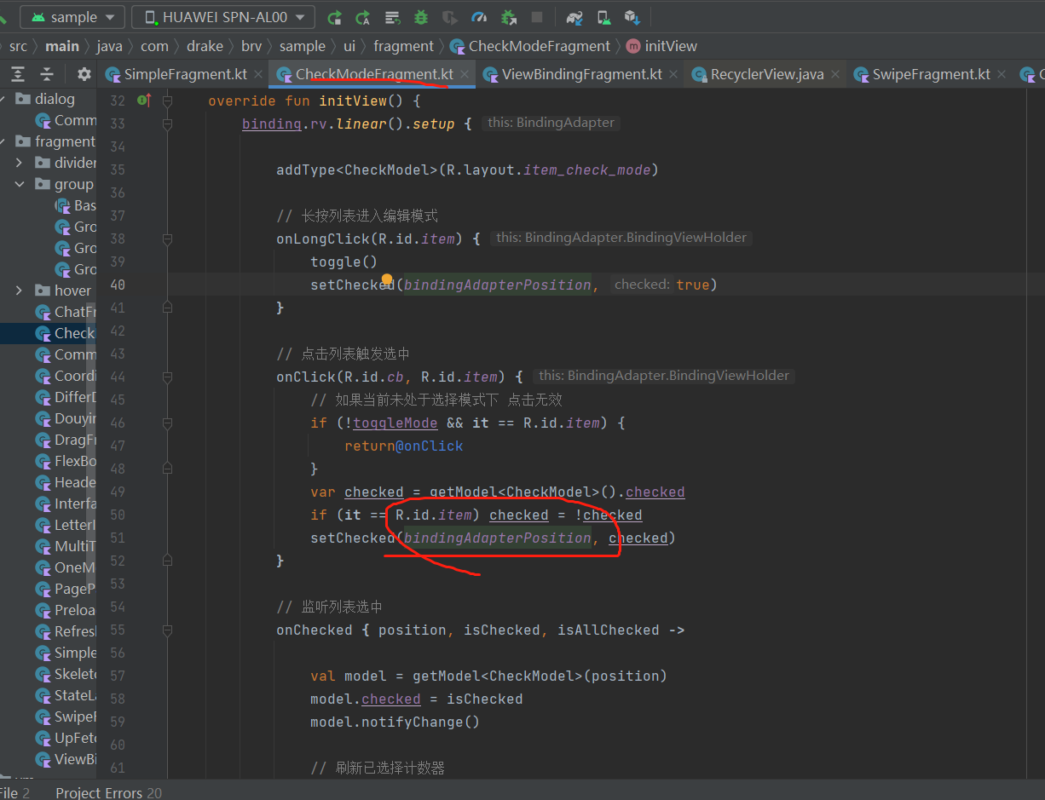The width and height of the screenshot is (1045, 800).
Task: Attach debugger to Android process icon
Action: 509,17
